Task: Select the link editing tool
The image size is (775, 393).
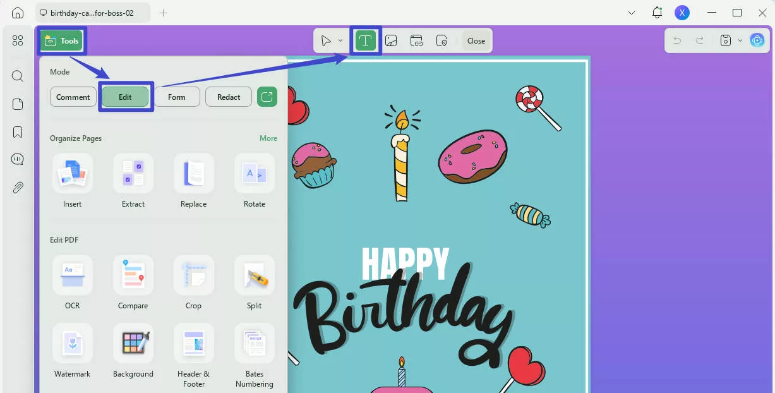Action: click(416, 40)
